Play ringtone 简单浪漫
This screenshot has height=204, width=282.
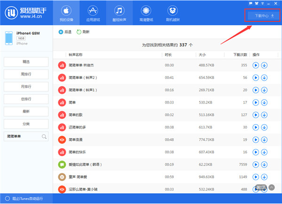256,140
